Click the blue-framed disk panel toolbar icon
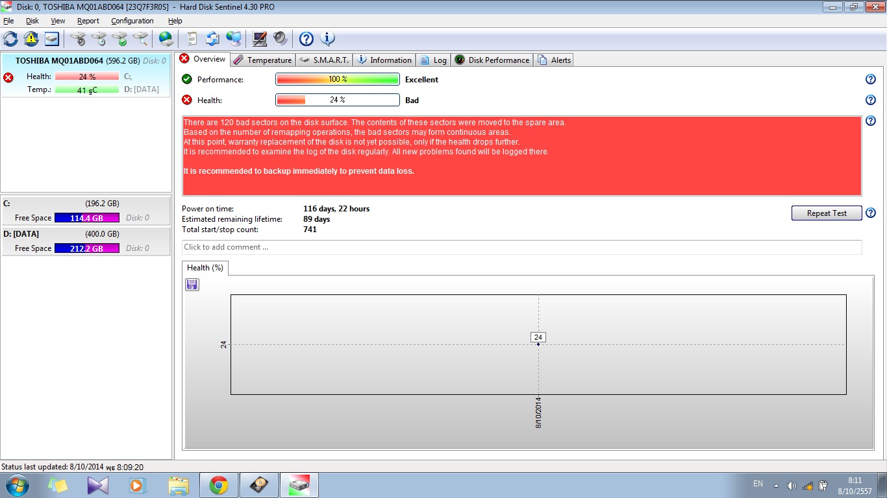887x498 pixels. coord(51,39)
